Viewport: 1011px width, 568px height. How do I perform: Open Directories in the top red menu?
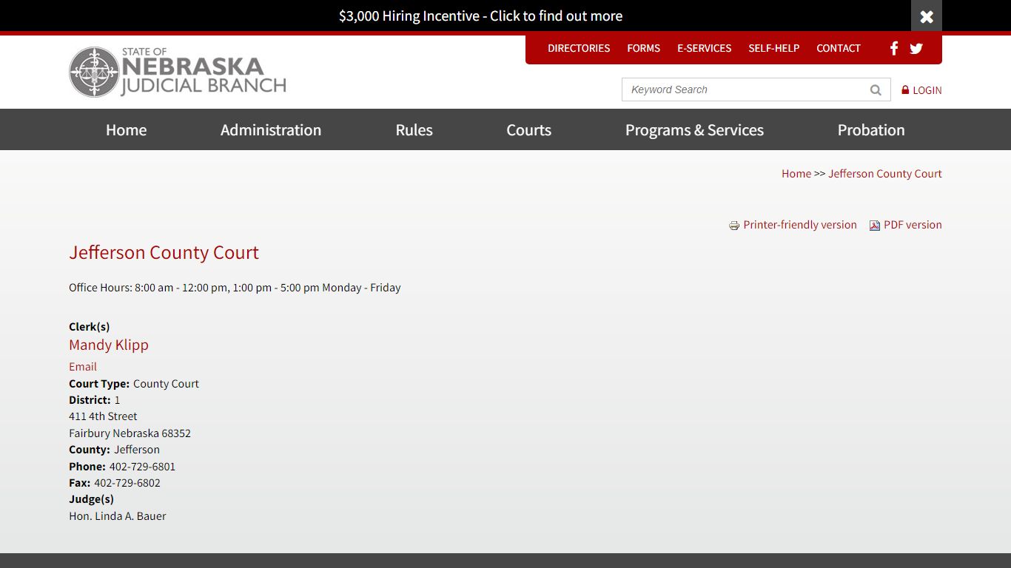pos(579,48)
